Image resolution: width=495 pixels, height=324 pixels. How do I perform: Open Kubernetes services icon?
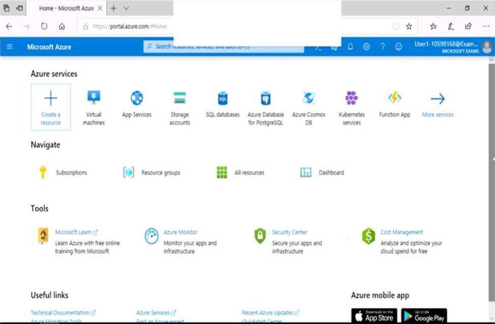point(352,98)
